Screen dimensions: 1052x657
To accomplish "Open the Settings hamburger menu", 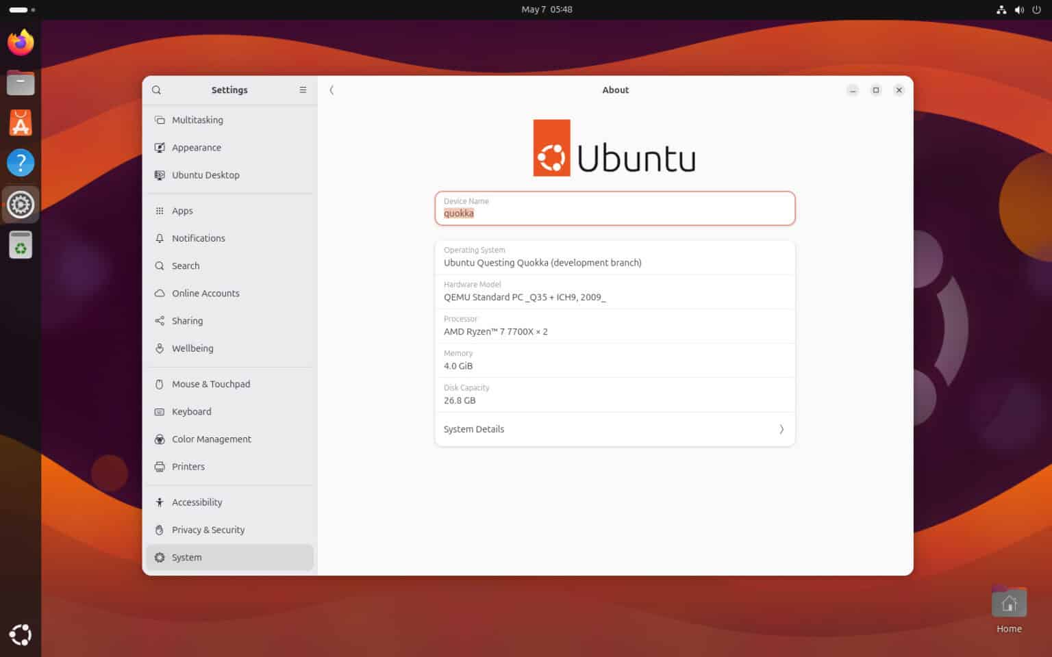I will (x=303, y=90).
